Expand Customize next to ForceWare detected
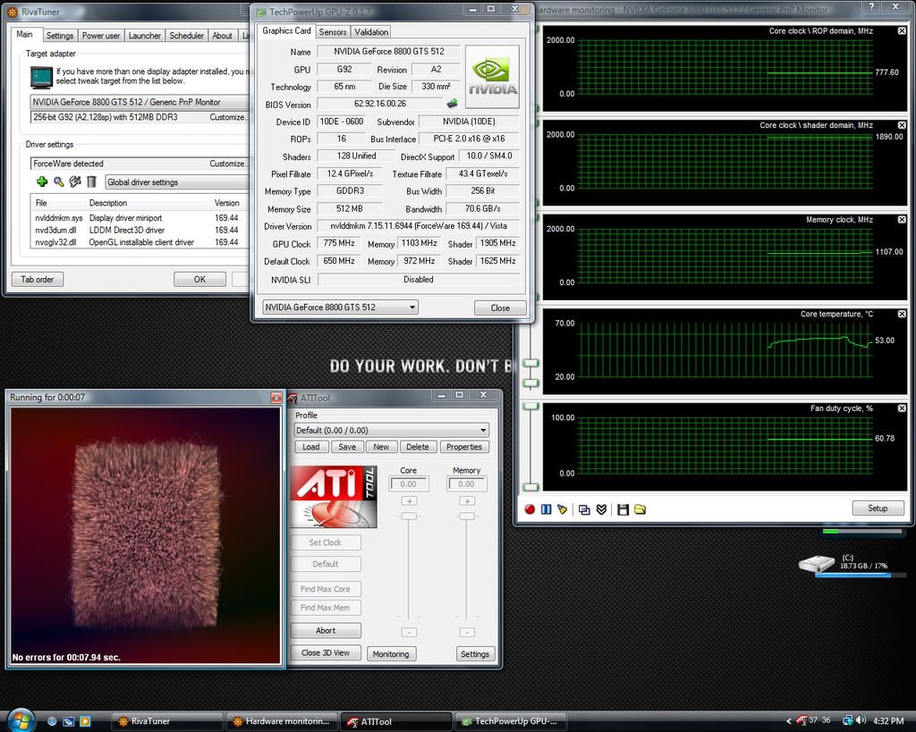Image resolution: width=916 pixels, height=732 pixels. [x=228, y=164]
